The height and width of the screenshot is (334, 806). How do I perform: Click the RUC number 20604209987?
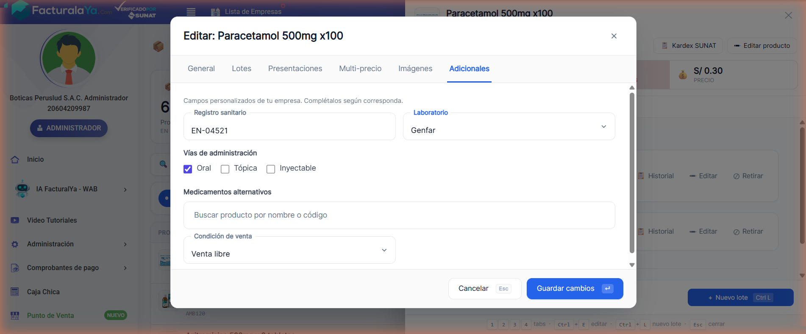click(69, 108)
